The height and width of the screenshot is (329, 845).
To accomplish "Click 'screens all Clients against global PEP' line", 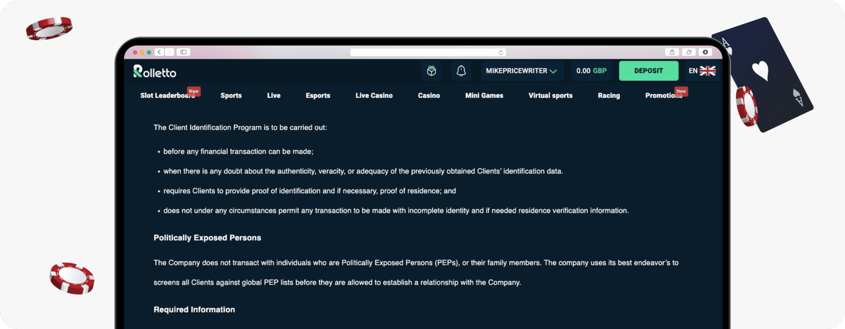I will pyautogui.click(x=337, y=282).
